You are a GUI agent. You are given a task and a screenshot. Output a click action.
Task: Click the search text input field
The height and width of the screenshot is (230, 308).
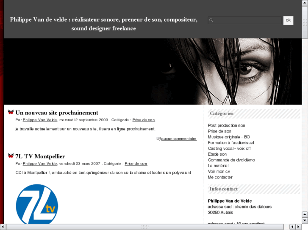click(x=244, y=20)
